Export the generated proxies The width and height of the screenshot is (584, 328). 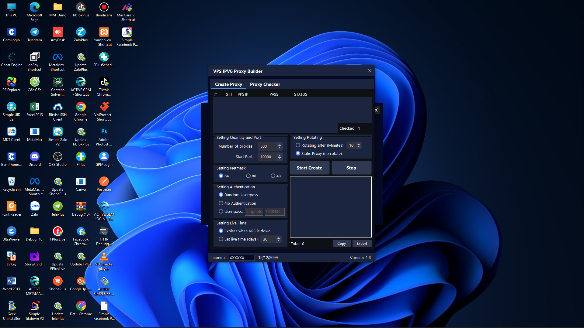[362, 244]
